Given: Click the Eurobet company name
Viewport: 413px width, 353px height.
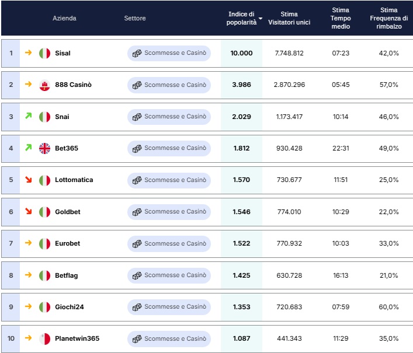Looking at the screenshot, I should tap(67, 243).
